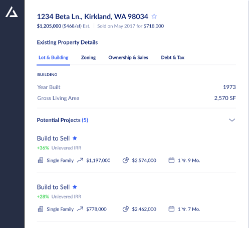Click the trend arrow icon beside $1,197,000
This screenshot has width=249, height=228.
click(80, 160)
